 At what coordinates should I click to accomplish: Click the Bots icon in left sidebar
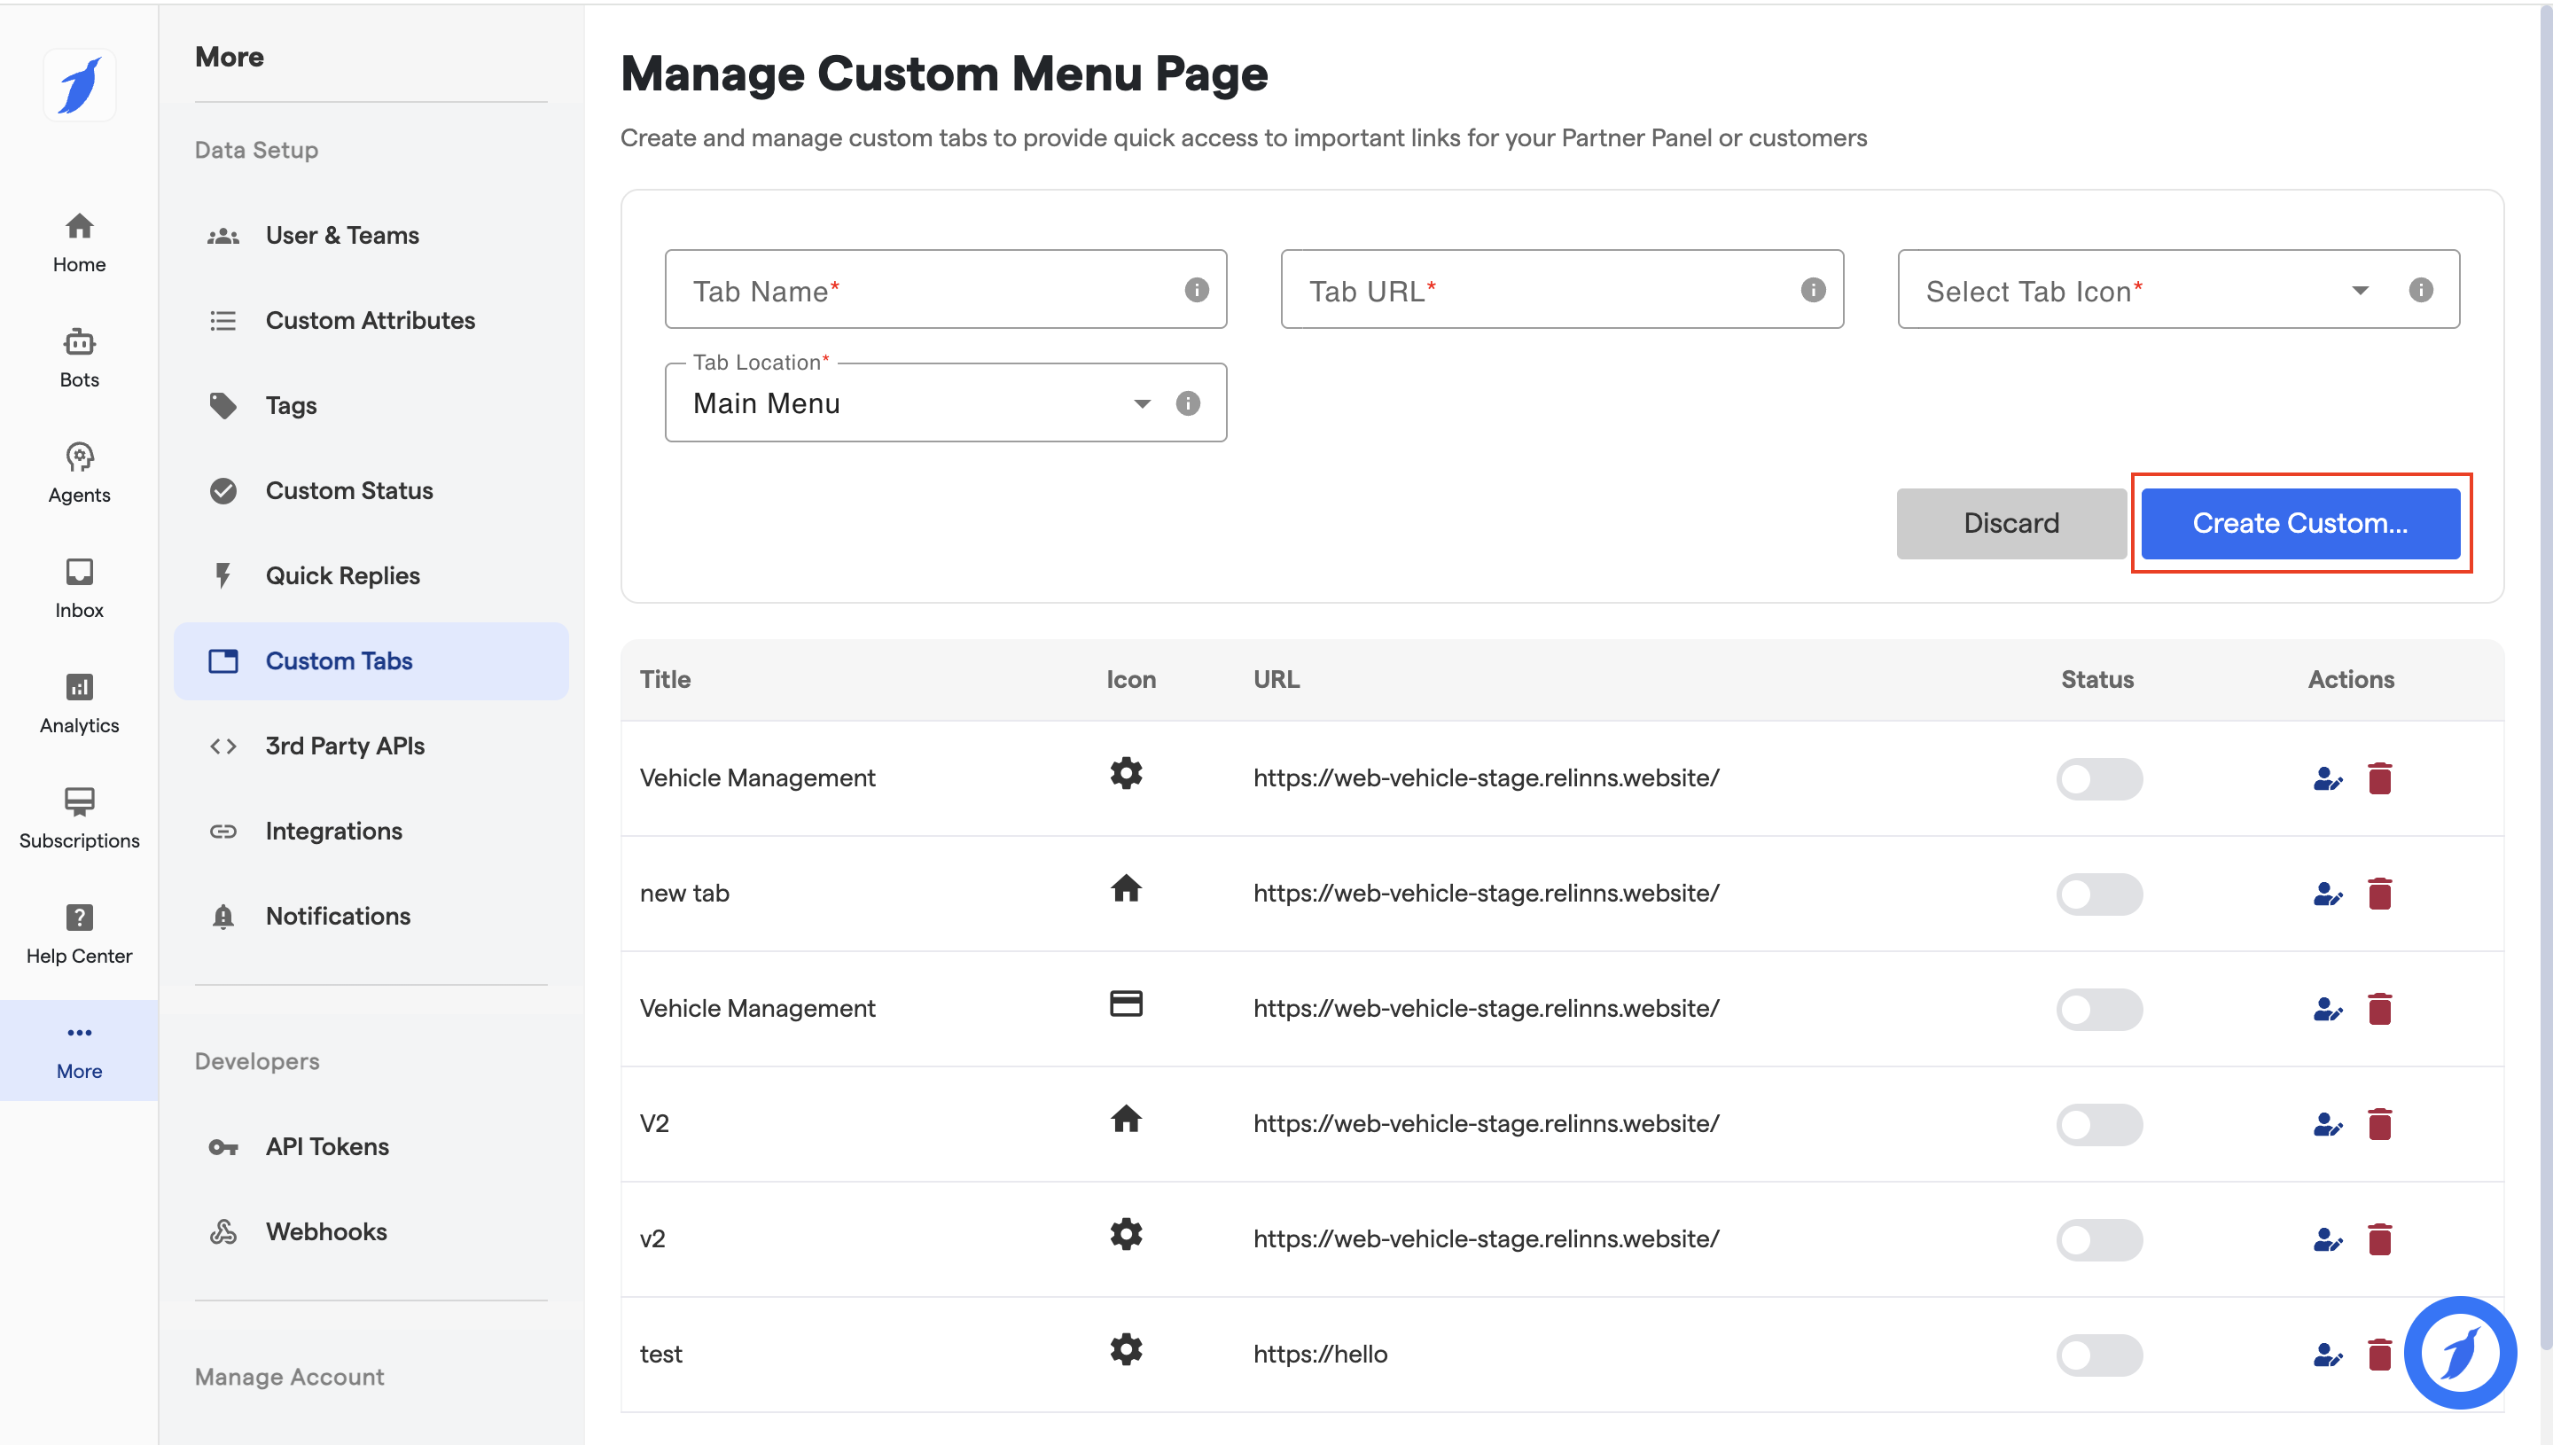(x=80, y=342)
